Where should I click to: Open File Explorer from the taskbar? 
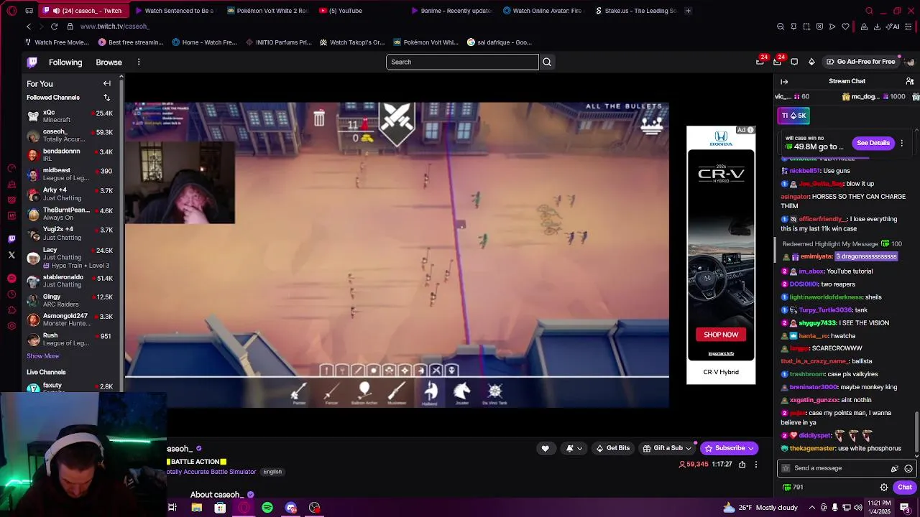[196, 508]
